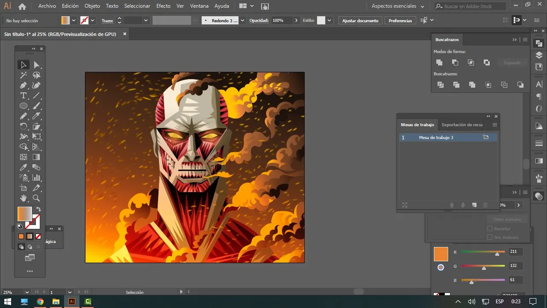Select the Selection (black arrow) tool
The height and width of the screenshot is (308, 547).
click(x=24, y=65)
